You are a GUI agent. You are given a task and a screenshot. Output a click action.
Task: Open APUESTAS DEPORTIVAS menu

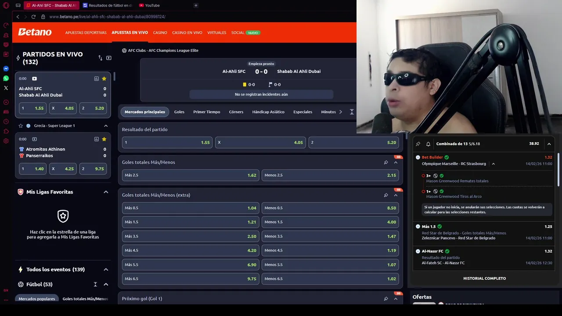tap(86, 32)
